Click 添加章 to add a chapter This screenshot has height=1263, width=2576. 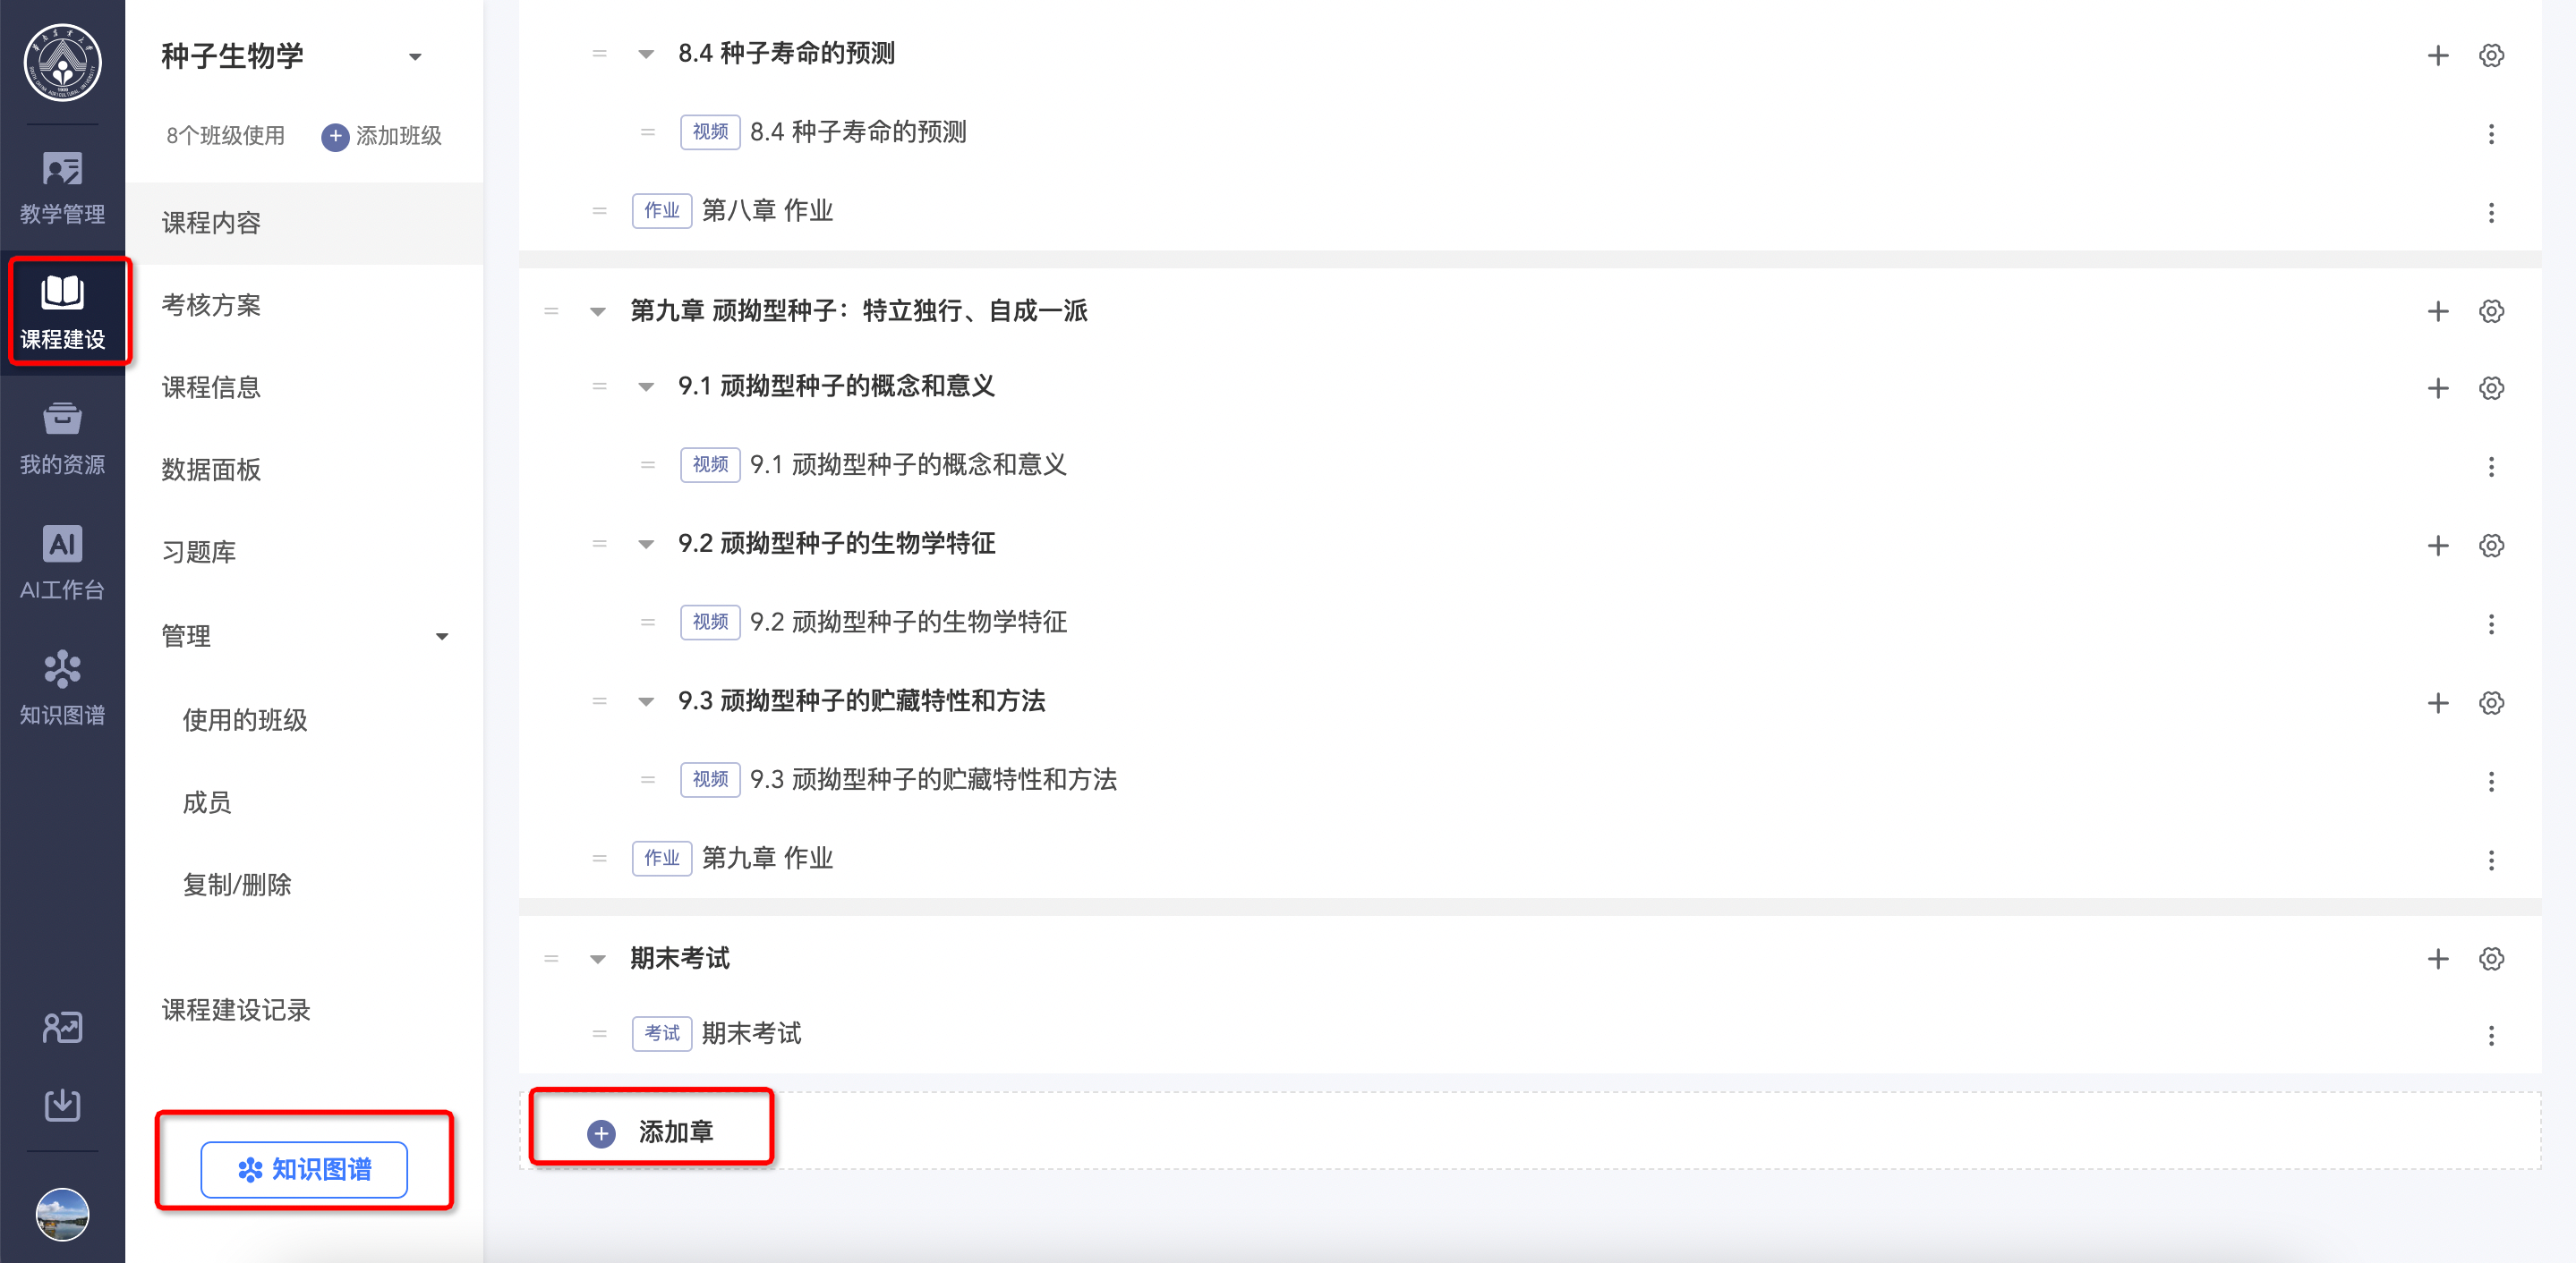tap(651, 1132)
